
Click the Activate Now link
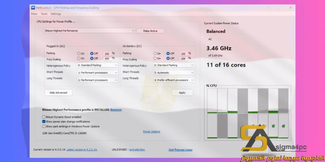pyautogui.click(x=137, y=149)
